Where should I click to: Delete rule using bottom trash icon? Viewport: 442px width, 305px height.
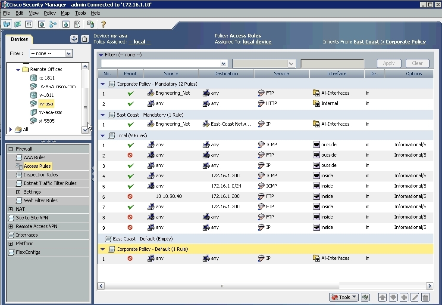(425, 297)
